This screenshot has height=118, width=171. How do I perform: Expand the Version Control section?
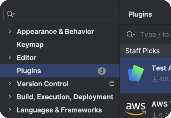point(10,84)
